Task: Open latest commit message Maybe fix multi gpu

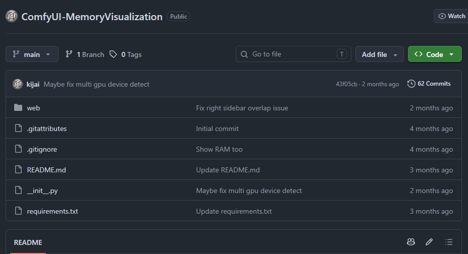Action: point(96,84)
